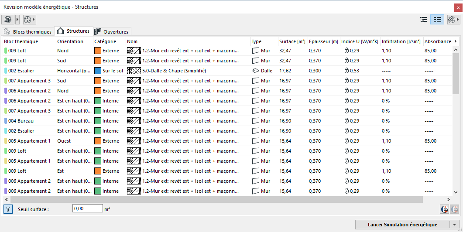Viewport: 463px width, 232px height.
Task: Toggle the flat detailed list view
Action: (437, 20)
